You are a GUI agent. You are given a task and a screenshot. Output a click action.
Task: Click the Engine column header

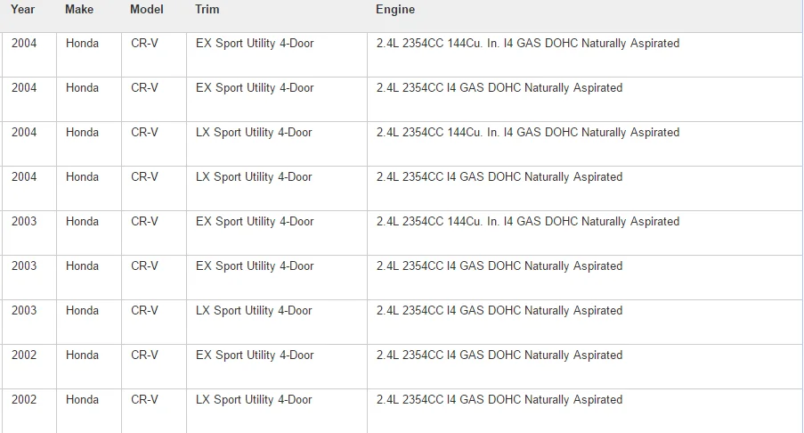point(395,9)
